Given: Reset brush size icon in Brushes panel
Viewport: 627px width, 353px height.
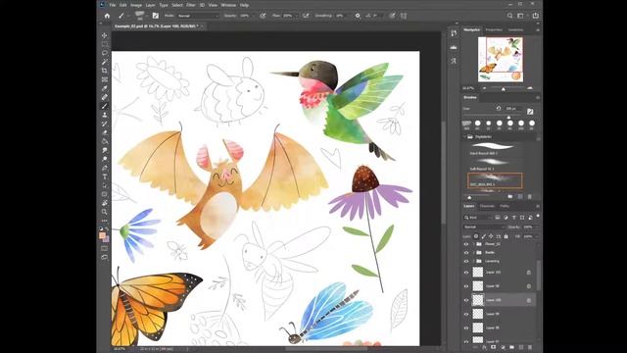Looking at the screenshot, I should click(x=499, y=109).
